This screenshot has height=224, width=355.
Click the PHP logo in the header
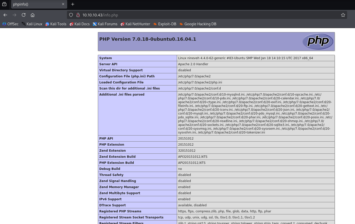(x=318, y=41)
